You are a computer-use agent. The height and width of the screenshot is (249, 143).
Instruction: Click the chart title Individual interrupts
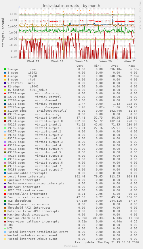pos(71,5)
